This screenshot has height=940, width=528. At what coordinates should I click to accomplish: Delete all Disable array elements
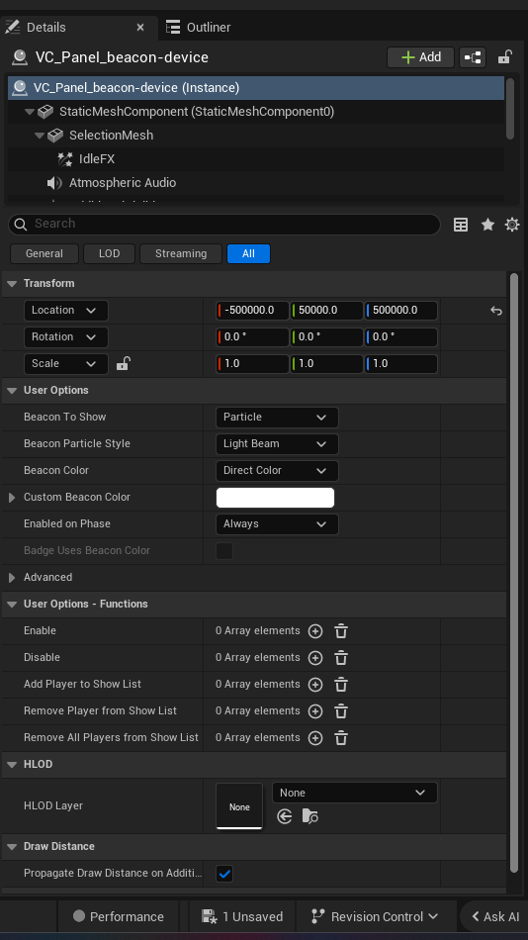point(341,658)
